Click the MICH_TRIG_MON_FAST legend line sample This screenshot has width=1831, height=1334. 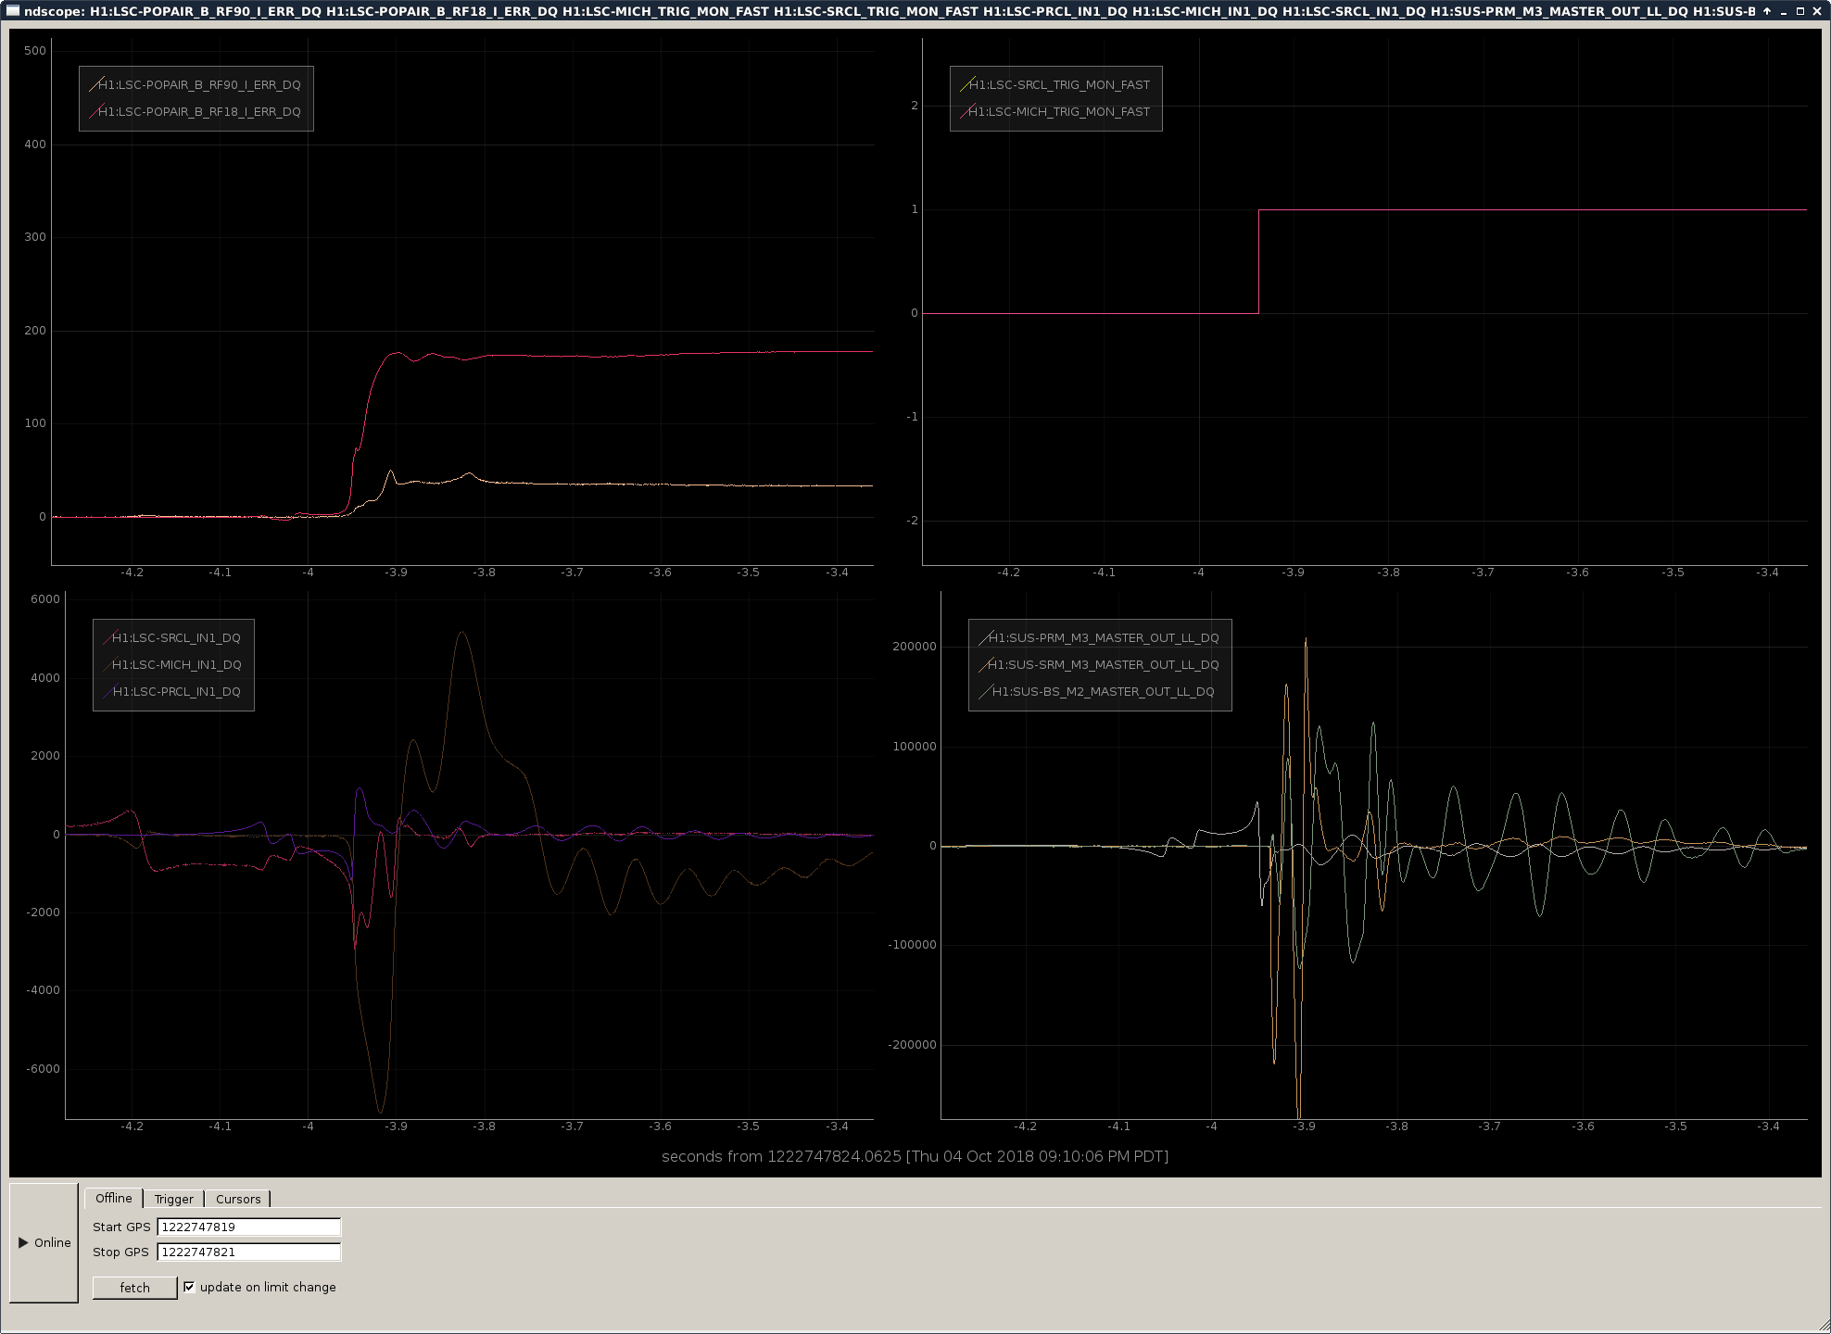[966, 112]
